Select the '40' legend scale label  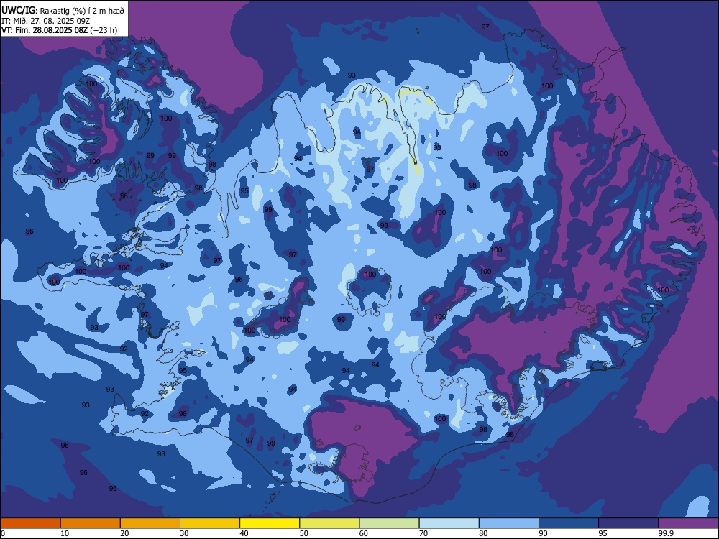point(244,533)
